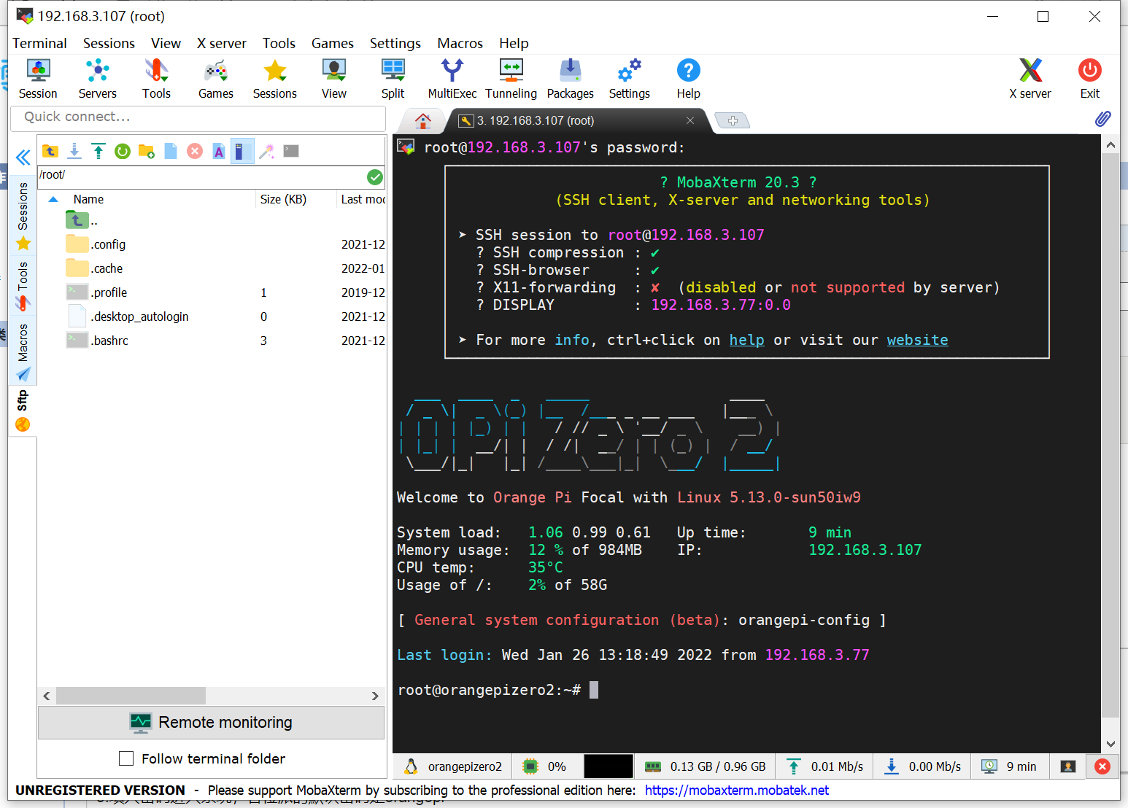Open the mobaxterm.mobatek.net subscription link
Image resolution: width=1128 pixels, height=808 pixels.
pos(737,790)
